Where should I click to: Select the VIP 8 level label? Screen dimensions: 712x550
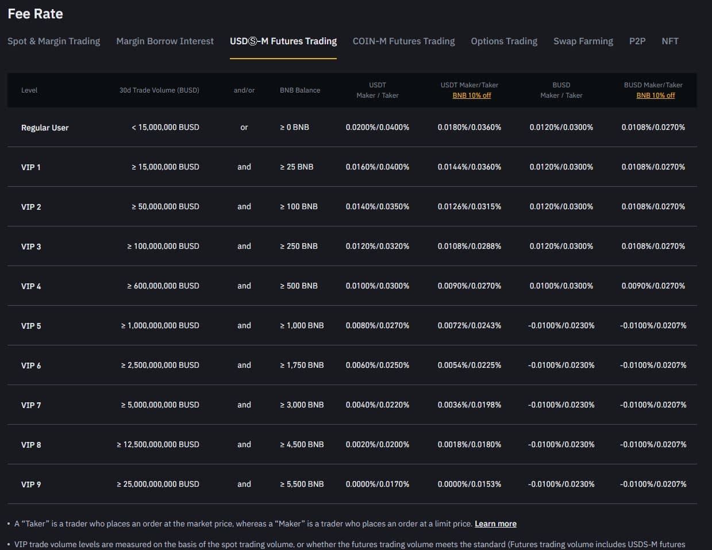[x=31, y=445]
